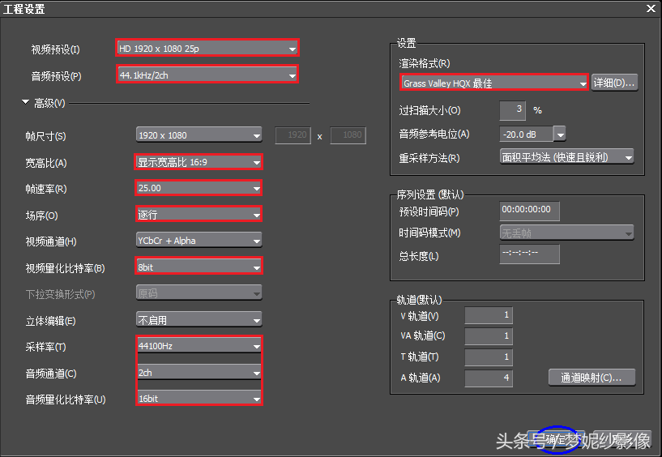Open the frame size 1920 x 1080 dropdown
662x457 pixels.
[199, 135]
